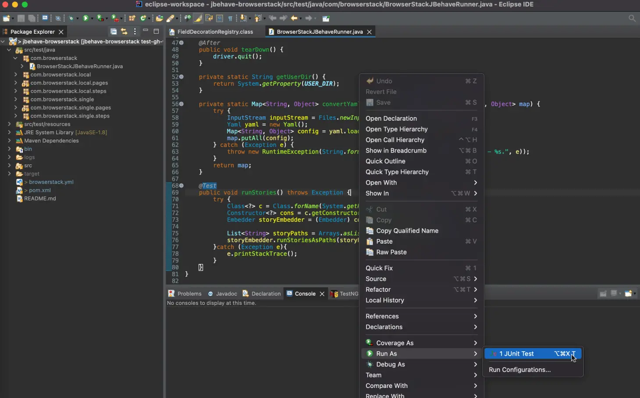This screenshot has height=398, width=640.
Task: Choose Open Declaration from context menu
Action: tap(391, 119)
